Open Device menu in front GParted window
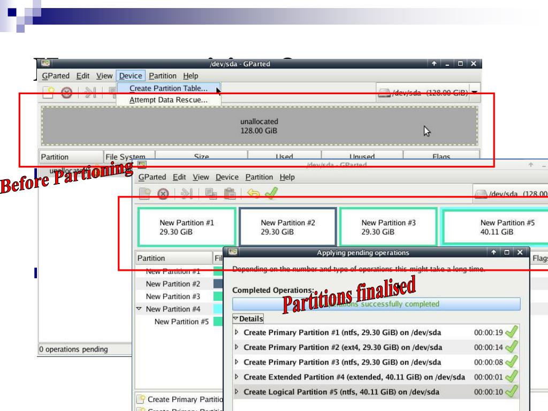This screenshot has width=548, height=411. tap(227, 177)
